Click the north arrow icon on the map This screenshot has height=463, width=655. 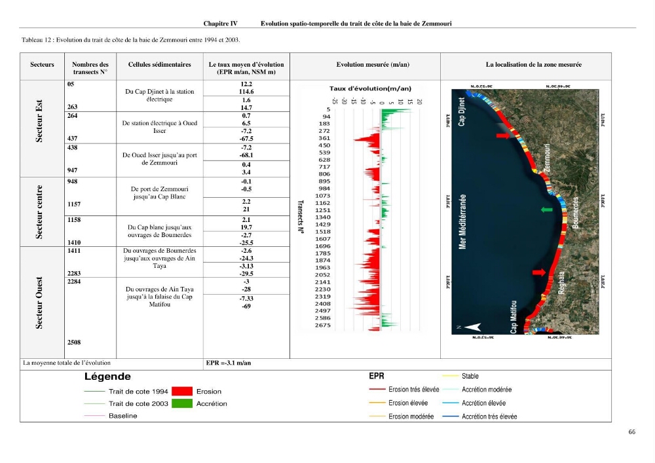click(474, 327)
